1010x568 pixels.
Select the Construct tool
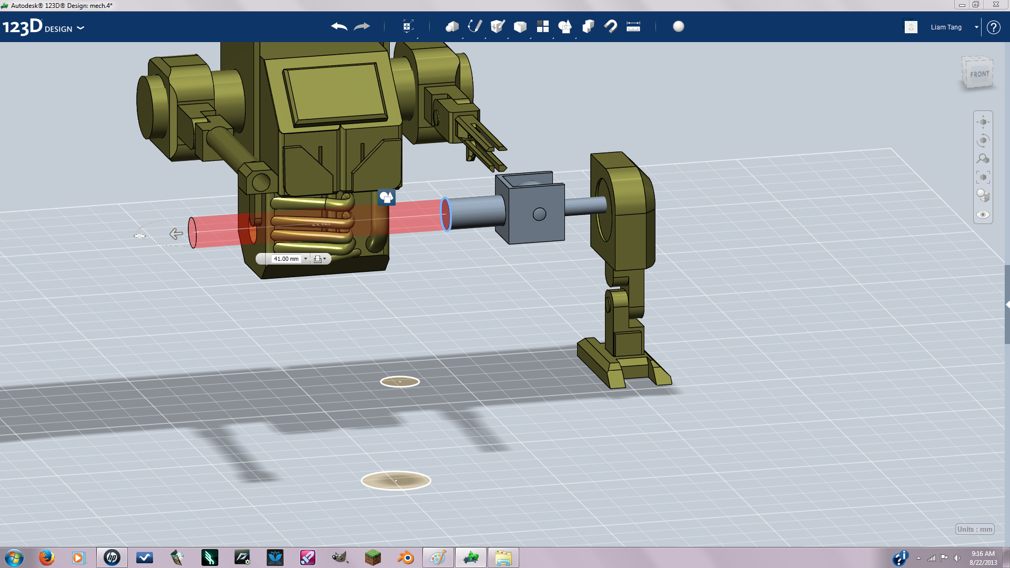[x=497, y=26]
